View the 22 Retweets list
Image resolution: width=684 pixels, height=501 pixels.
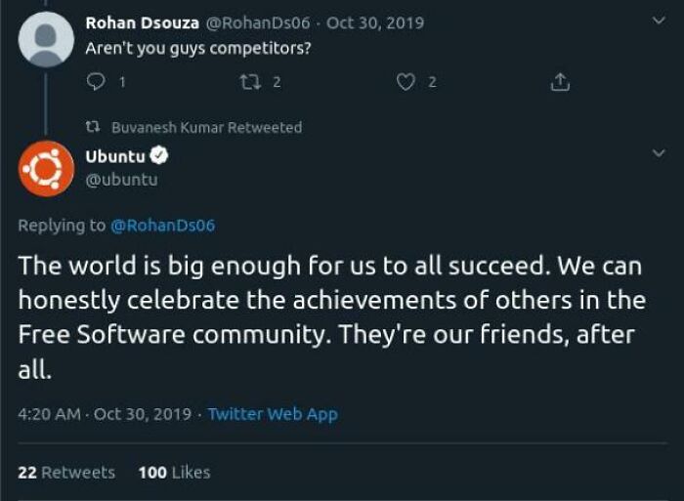pyautogui.click(x=66, y=472)
